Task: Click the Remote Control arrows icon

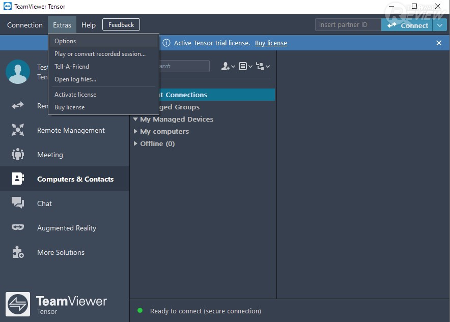Action: click(18, 105)
